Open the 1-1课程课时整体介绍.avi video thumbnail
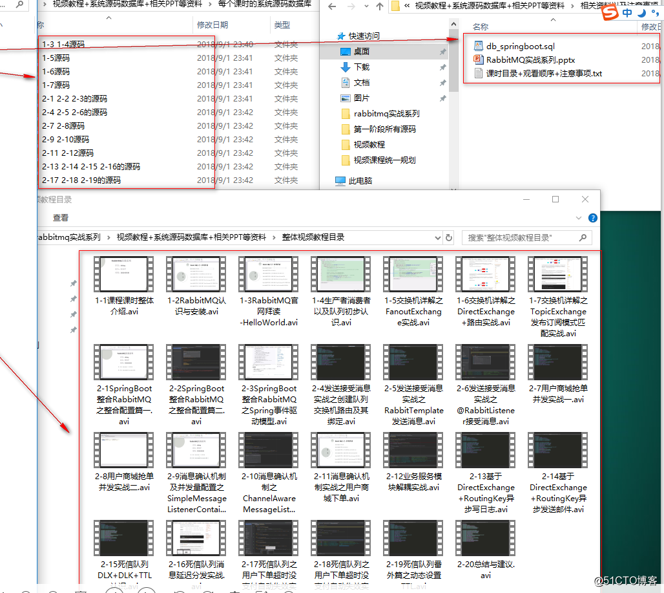This screenshot has width=664, height=593. pyautogui.click(x=123, y=274)
